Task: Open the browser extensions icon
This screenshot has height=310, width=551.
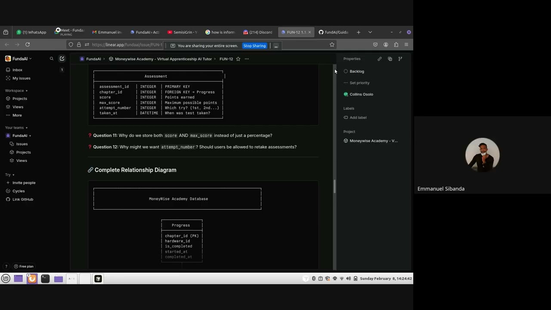Action: (x=396, y=45)
